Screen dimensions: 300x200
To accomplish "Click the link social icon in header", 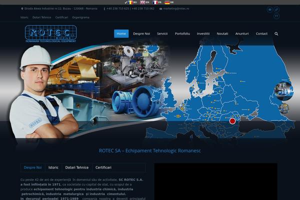I will (x=276, y=9).
